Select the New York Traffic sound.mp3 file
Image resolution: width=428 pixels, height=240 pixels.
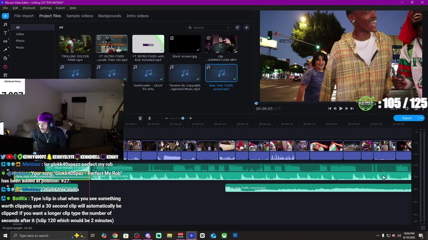click(x=221, y=73)
